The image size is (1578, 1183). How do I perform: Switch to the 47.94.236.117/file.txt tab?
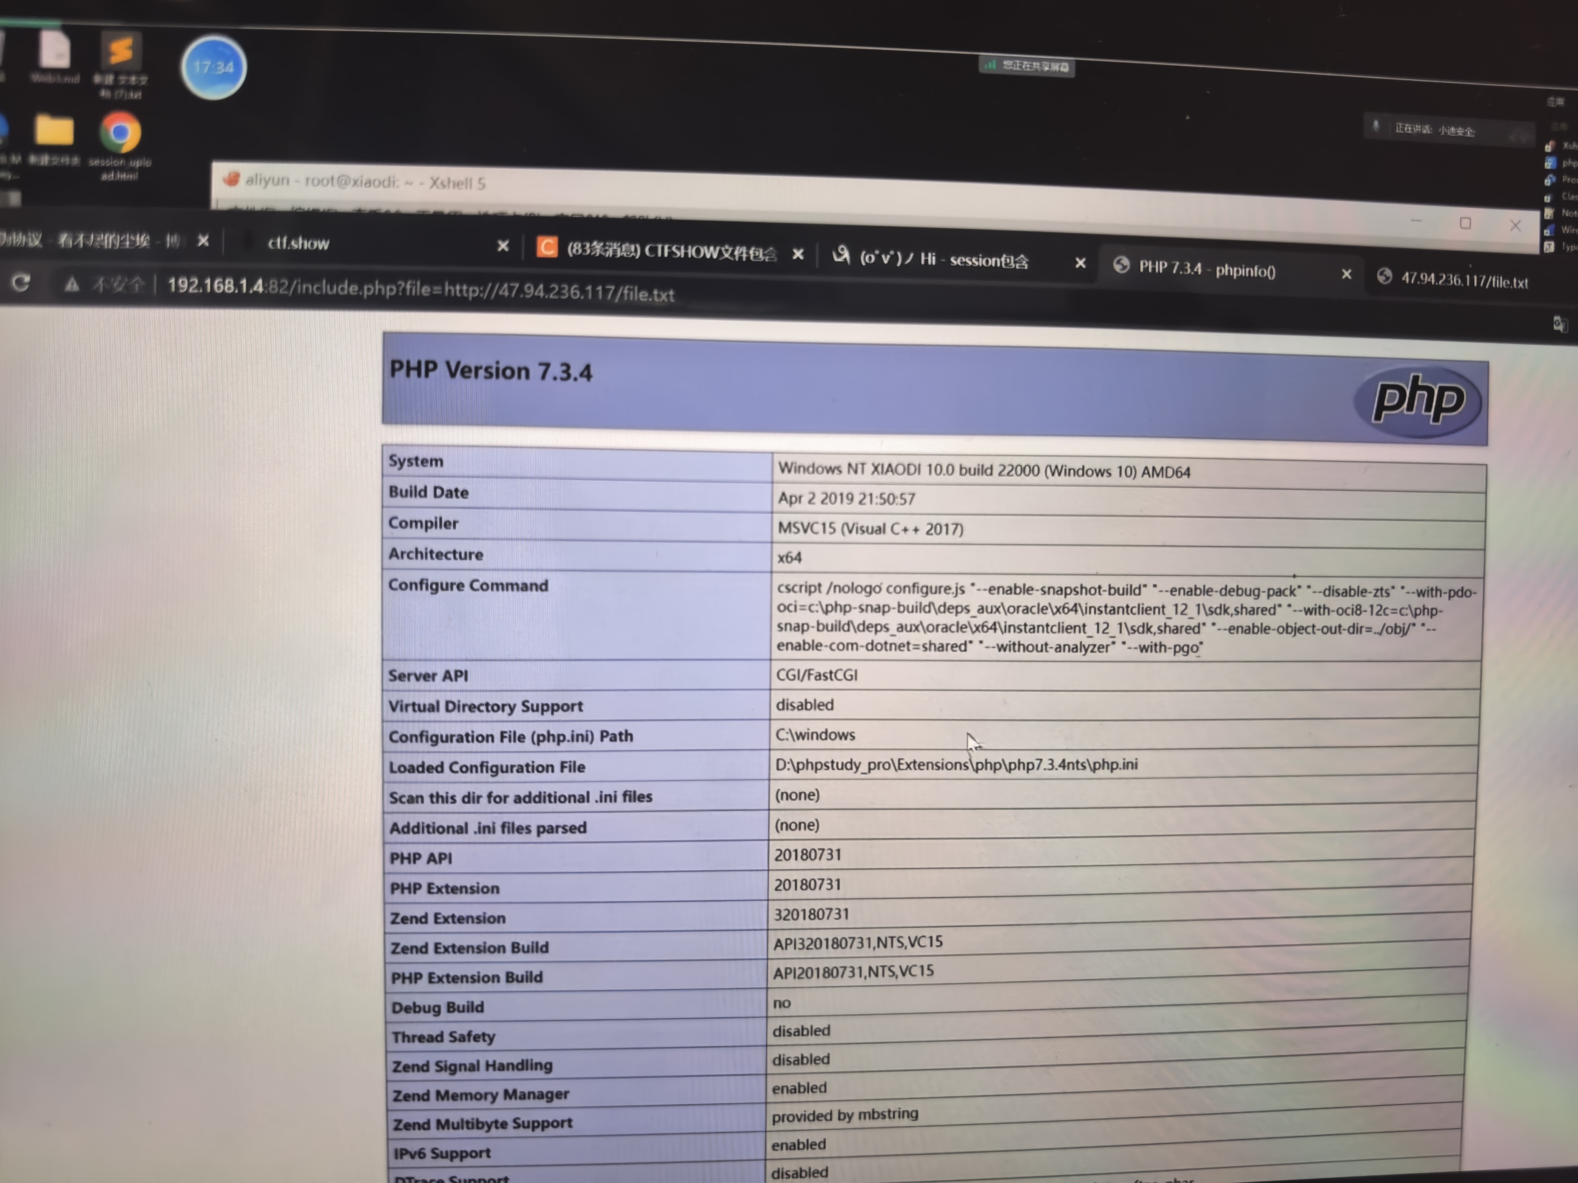point(1463,281)
